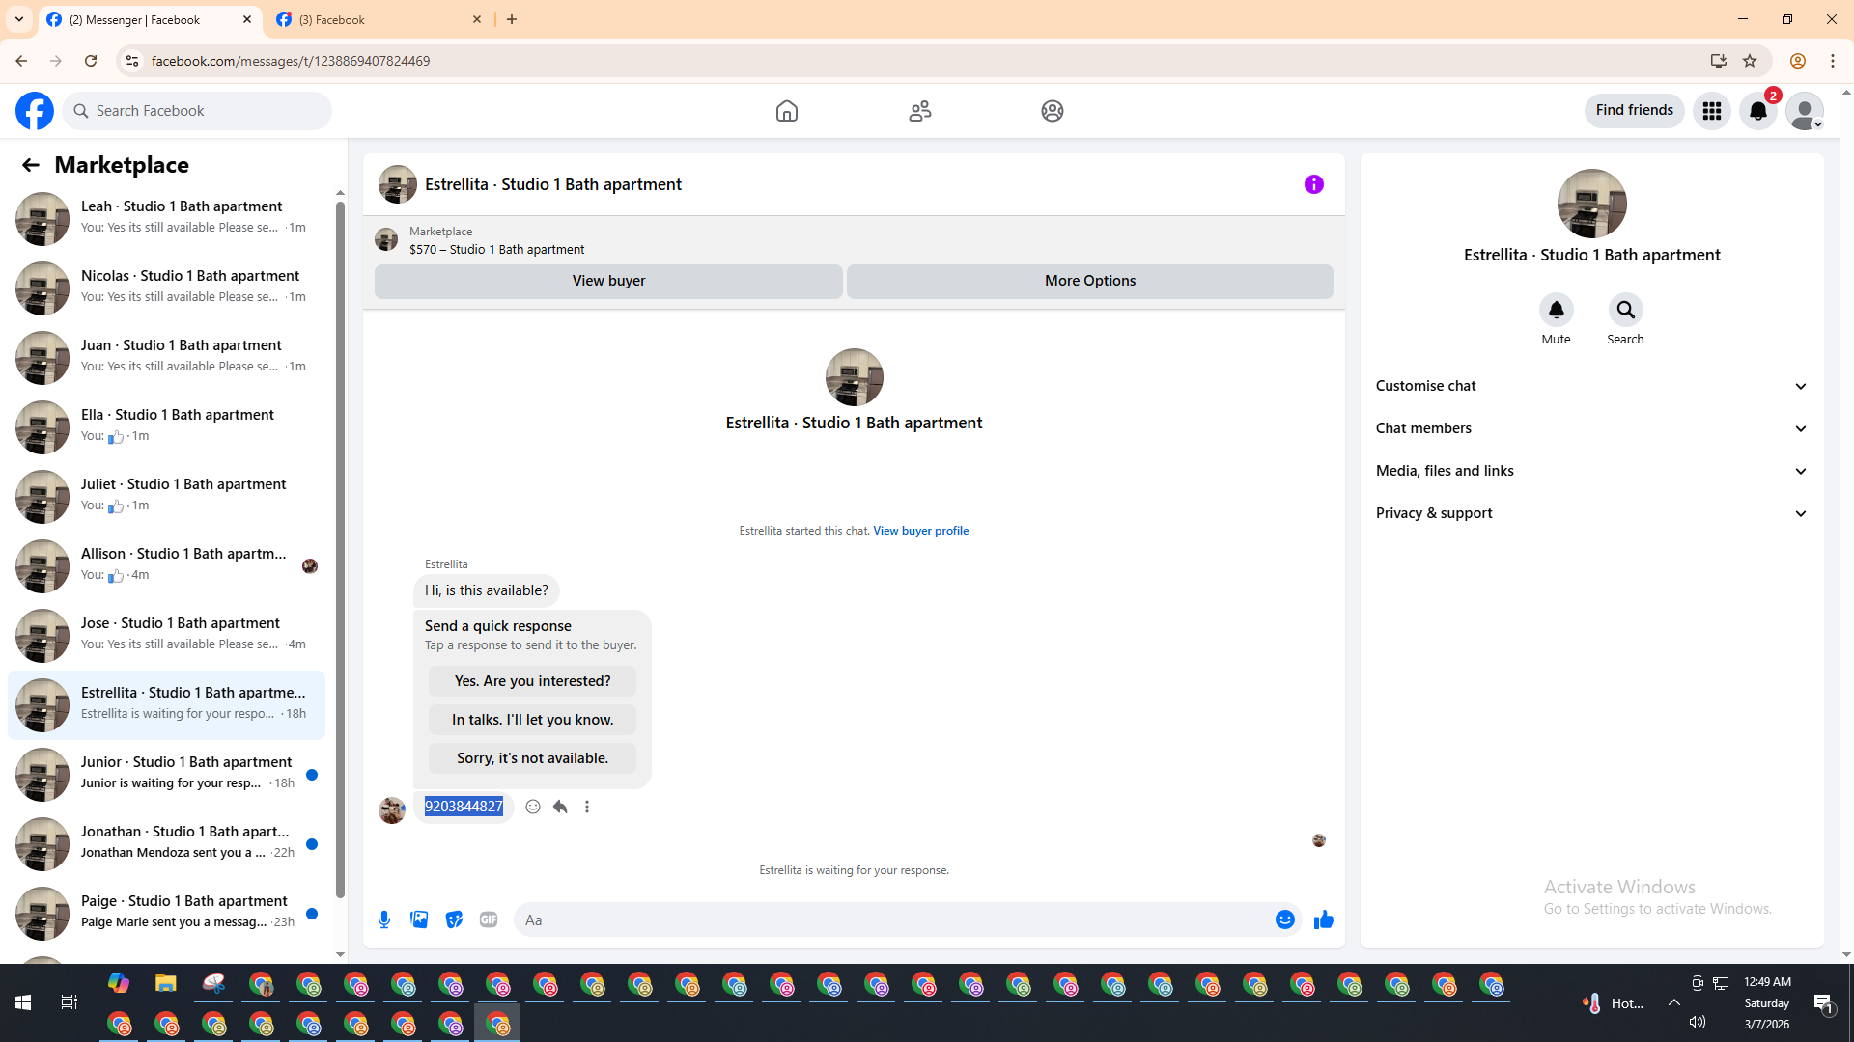Click the View buyer button
Screen dimensions: 1854x1042
(x=608, y=281)
